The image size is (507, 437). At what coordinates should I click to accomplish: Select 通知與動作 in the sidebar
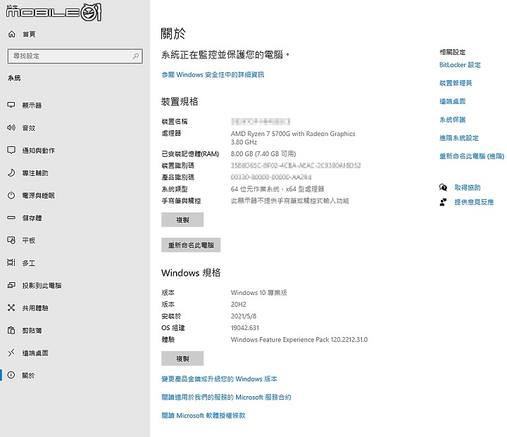(x=38, y=151)
